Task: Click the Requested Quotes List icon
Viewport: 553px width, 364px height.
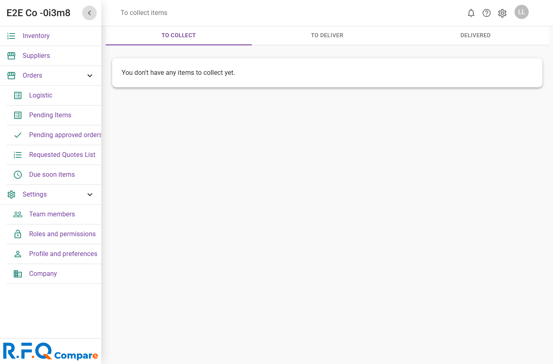Action: click(x=18, y=155)
